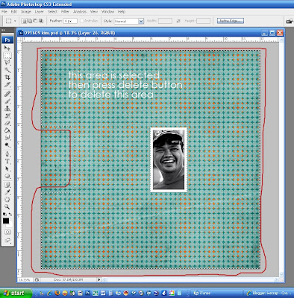Click the Height input field
The image size is (294, 298).
point(204,21)
